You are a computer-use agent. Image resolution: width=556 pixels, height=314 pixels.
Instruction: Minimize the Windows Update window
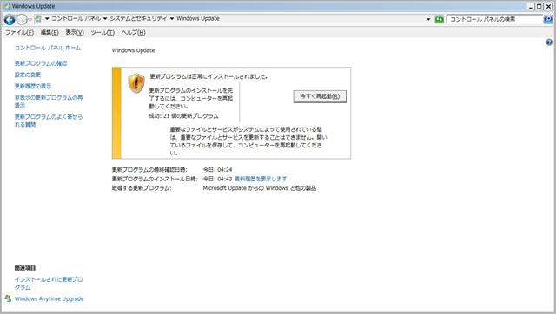tap(531, 6)
